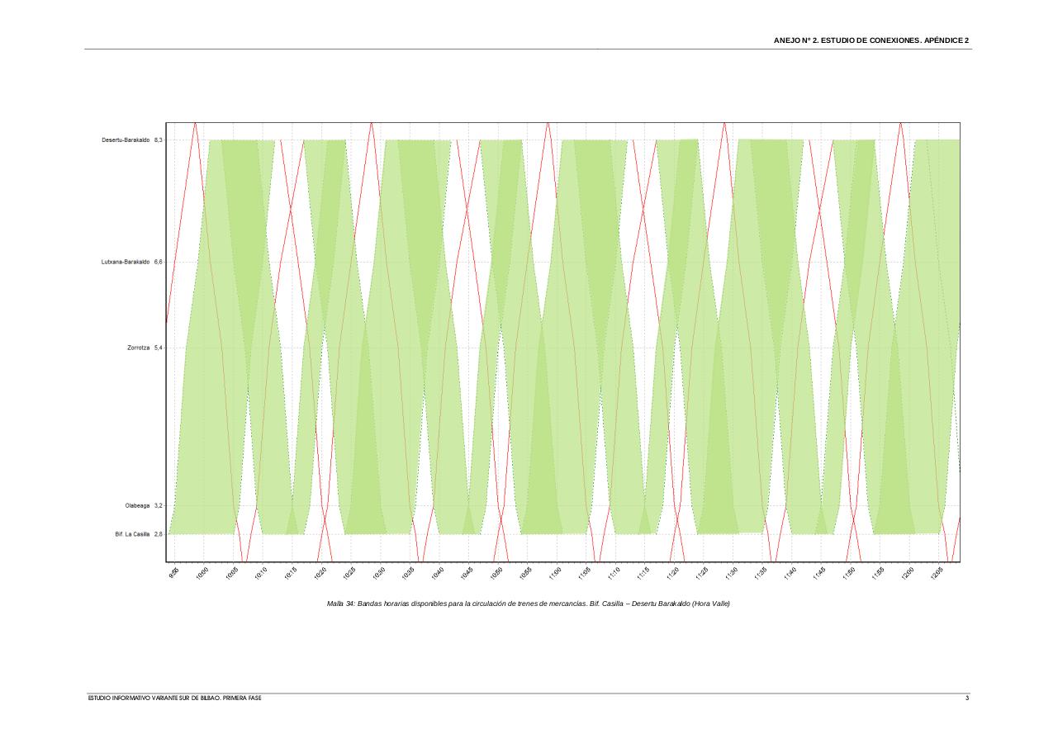Click the 8,3 kilometre value on axis

click(x=159, y=140)
